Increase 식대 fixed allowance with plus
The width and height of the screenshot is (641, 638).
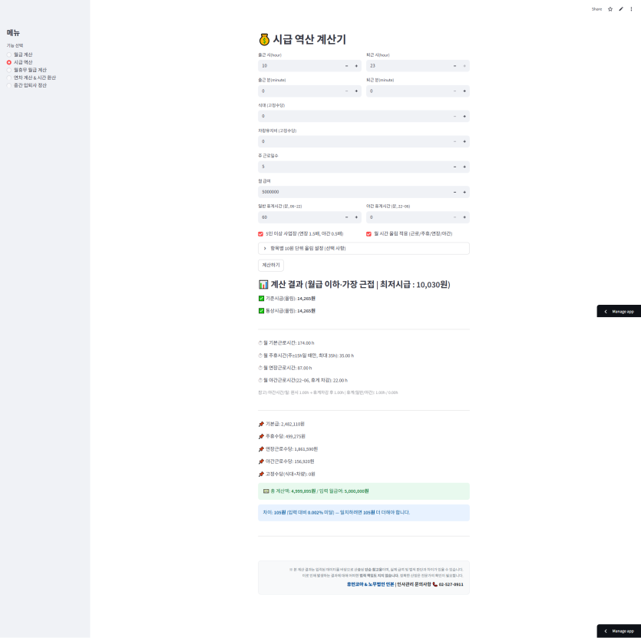(464, 117)
